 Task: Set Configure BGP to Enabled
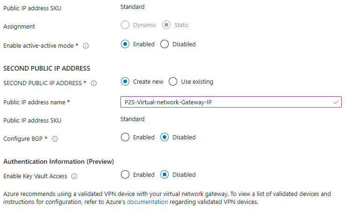click(x=125, y=137)
